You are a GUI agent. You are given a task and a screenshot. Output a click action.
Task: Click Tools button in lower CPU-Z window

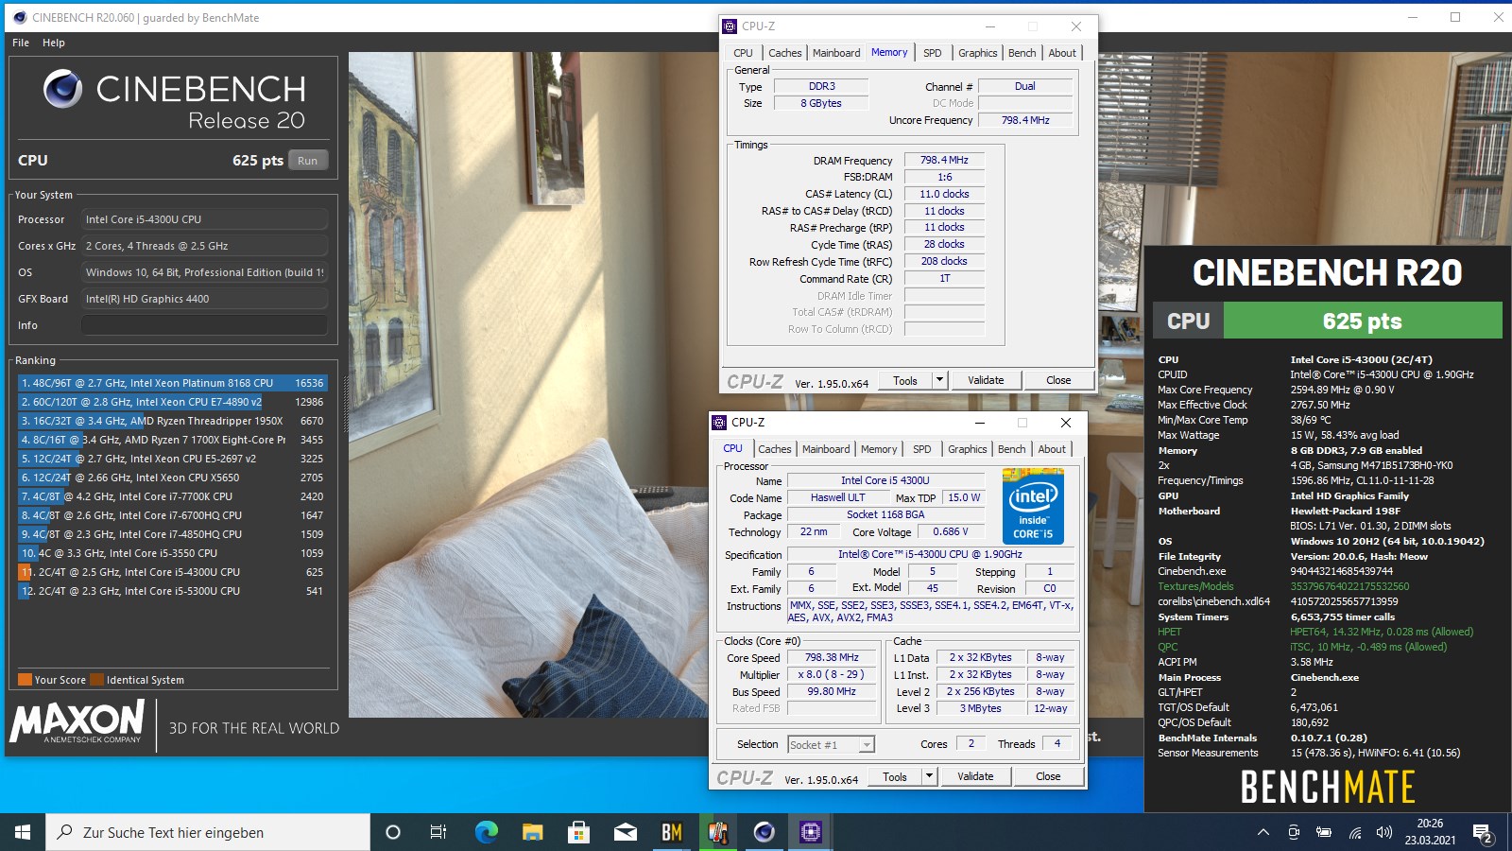click(x=895, y=776)
